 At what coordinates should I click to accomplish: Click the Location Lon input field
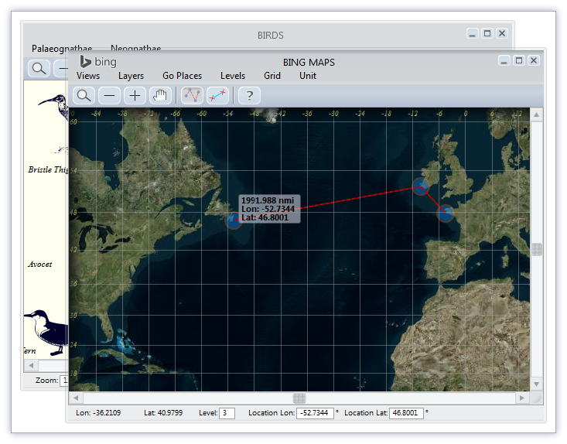coord(315,413)
